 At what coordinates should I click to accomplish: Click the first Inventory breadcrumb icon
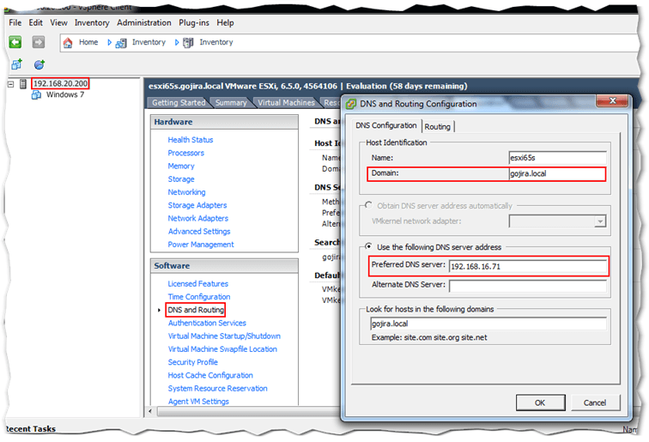(121, 42)
